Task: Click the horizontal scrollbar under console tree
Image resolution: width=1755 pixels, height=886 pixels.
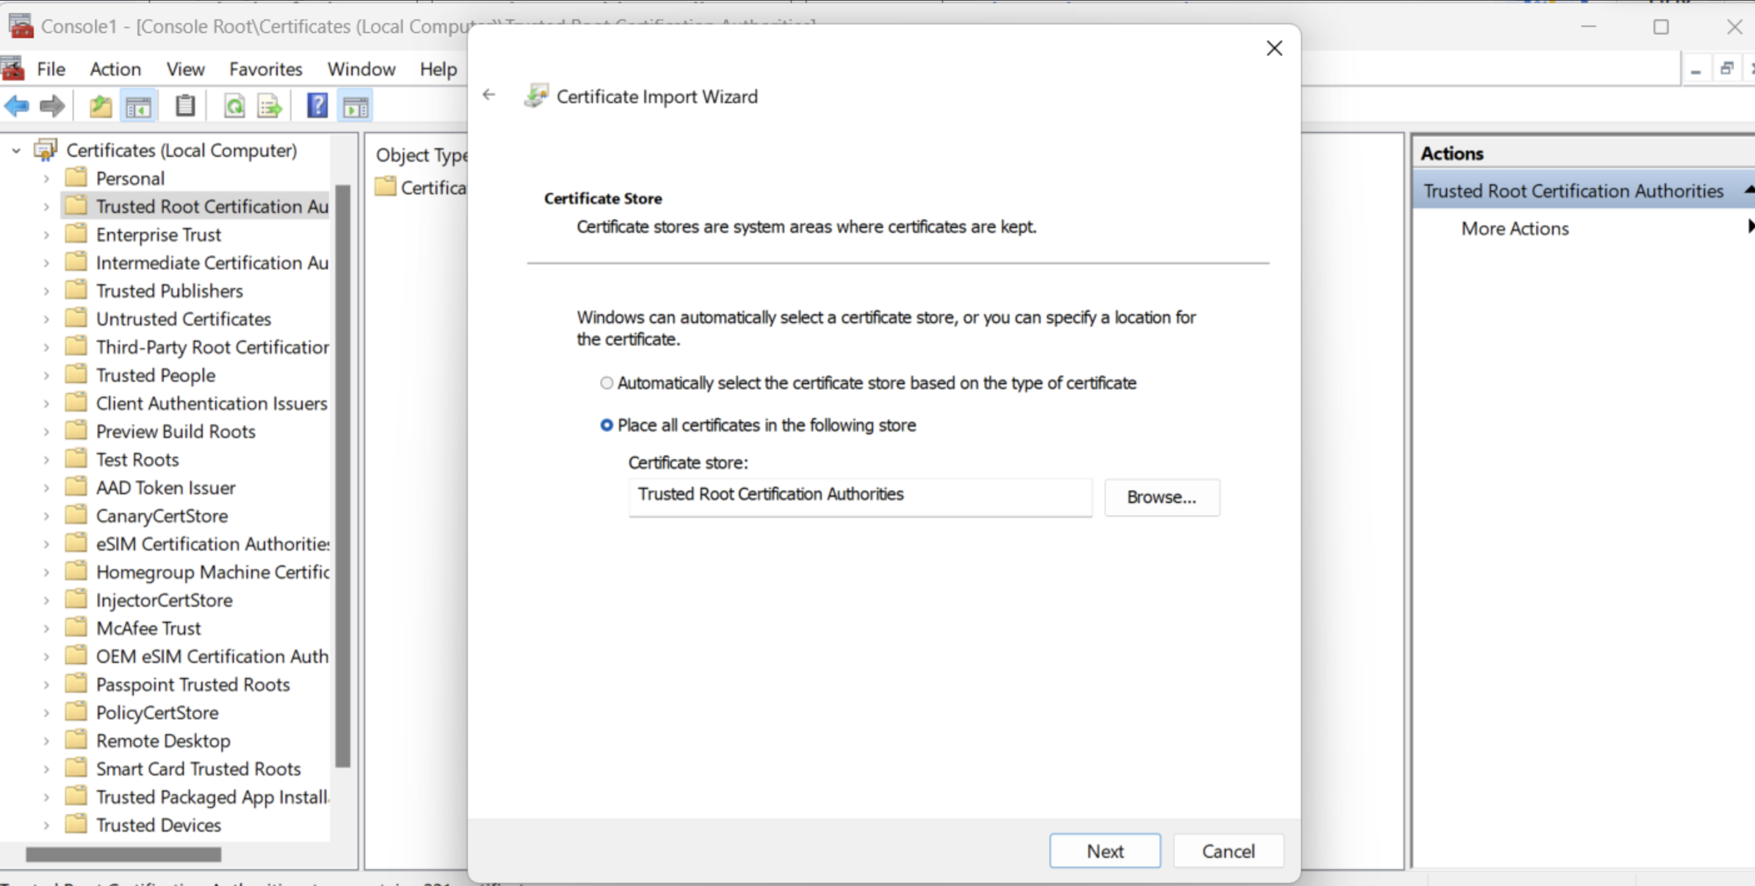Action: [123, 854]
